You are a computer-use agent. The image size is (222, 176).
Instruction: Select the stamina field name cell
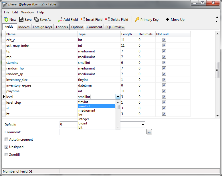(41, 63)
